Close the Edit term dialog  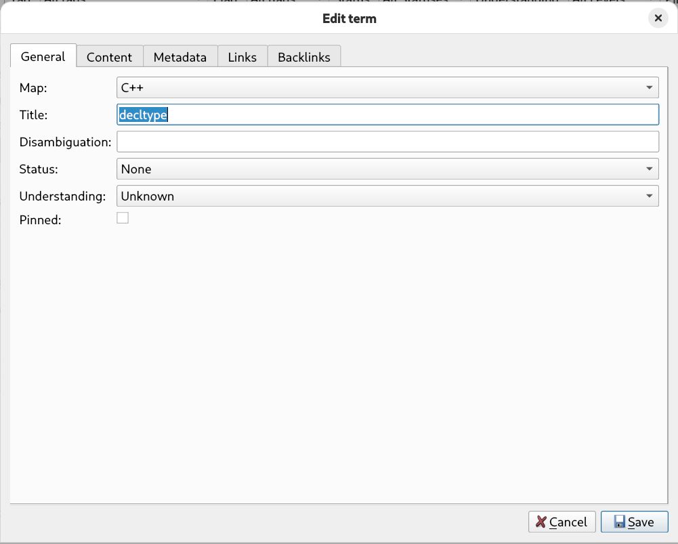658,18
